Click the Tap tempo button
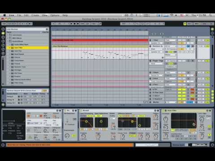 [4, 24]
